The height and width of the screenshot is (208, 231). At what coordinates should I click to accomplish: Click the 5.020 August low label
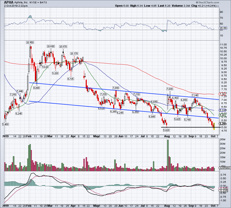tap(166, 130)
